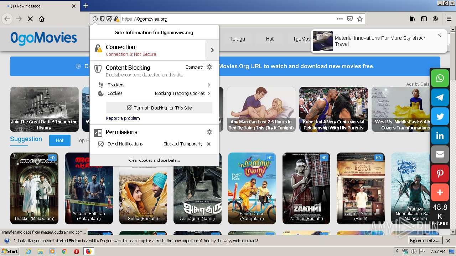Stop page loading with X button

pos(30,19)
